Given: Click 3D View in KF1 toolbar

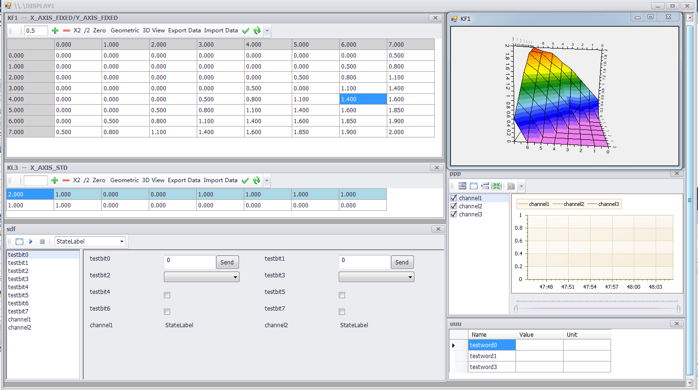Looking at the screenshot, I should 154,30.
